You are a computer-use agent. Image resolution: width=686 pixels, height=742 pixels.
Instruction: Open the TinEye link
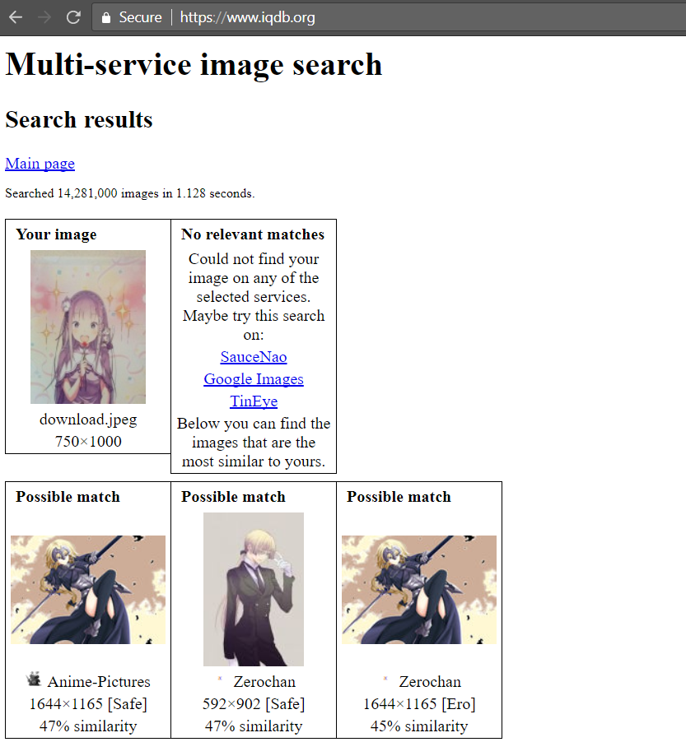click(254, 401)
